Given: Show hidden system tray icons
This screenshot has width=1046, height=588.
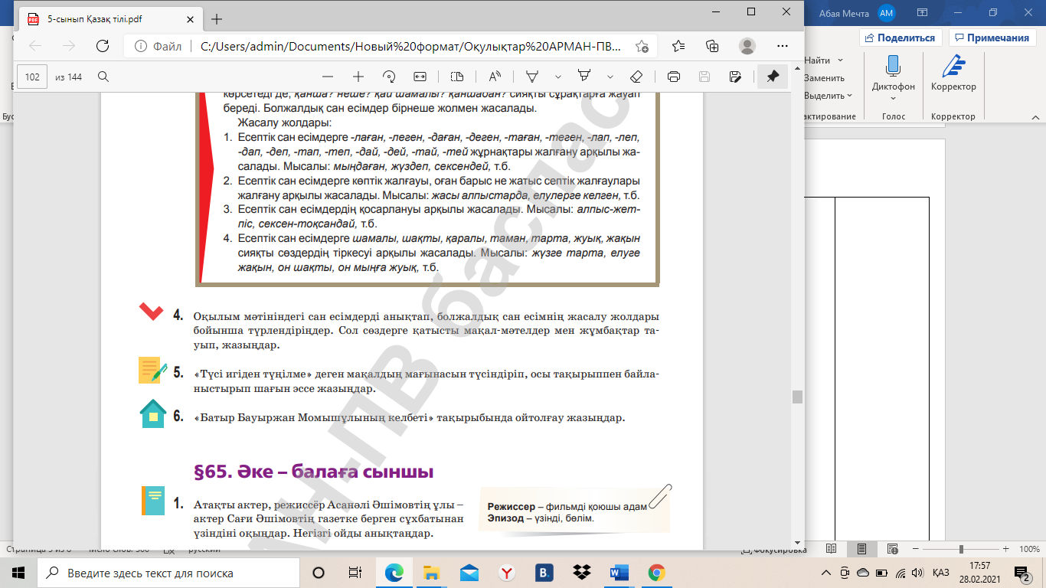Looking at the screenshot, I should tap(825, 573).
